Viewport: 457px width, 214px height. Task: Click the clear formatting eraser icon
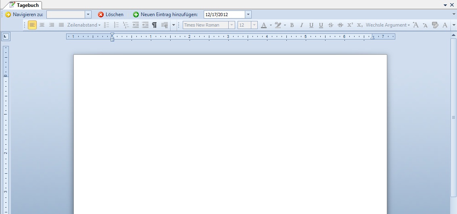pyautogui.click(x=435, y=25)
